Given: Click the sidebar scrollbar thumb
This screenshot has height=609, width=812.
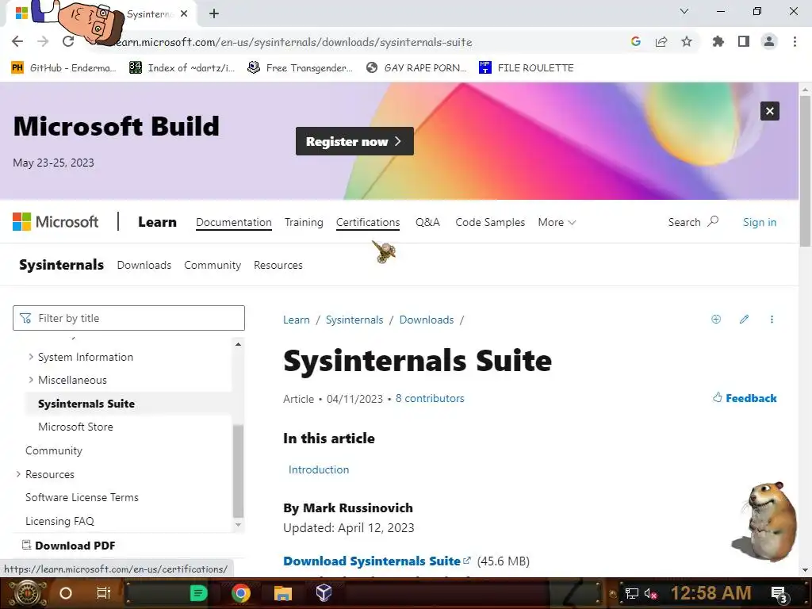Looking at the screenshot, I should (x=238, y=471).
